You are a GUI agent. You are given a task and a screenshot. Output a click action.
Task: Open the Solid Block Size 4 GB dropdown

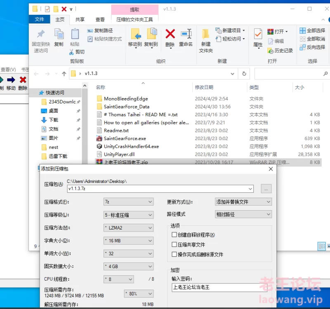(128, 267)
